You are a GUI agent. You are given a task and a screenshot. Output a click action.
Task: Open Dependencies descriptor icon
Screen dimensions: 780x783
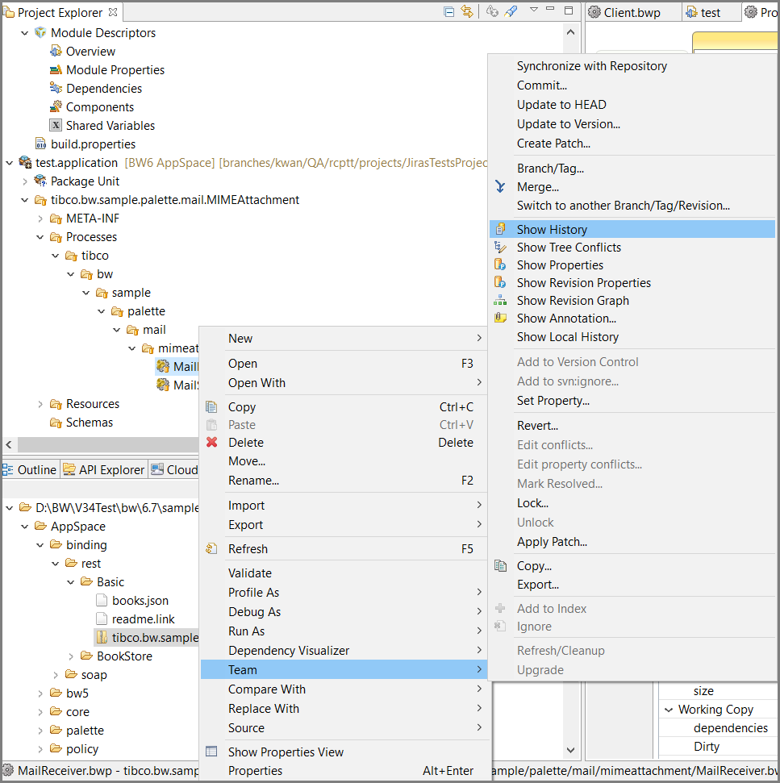pyautogui.click(x=56, y=88)
